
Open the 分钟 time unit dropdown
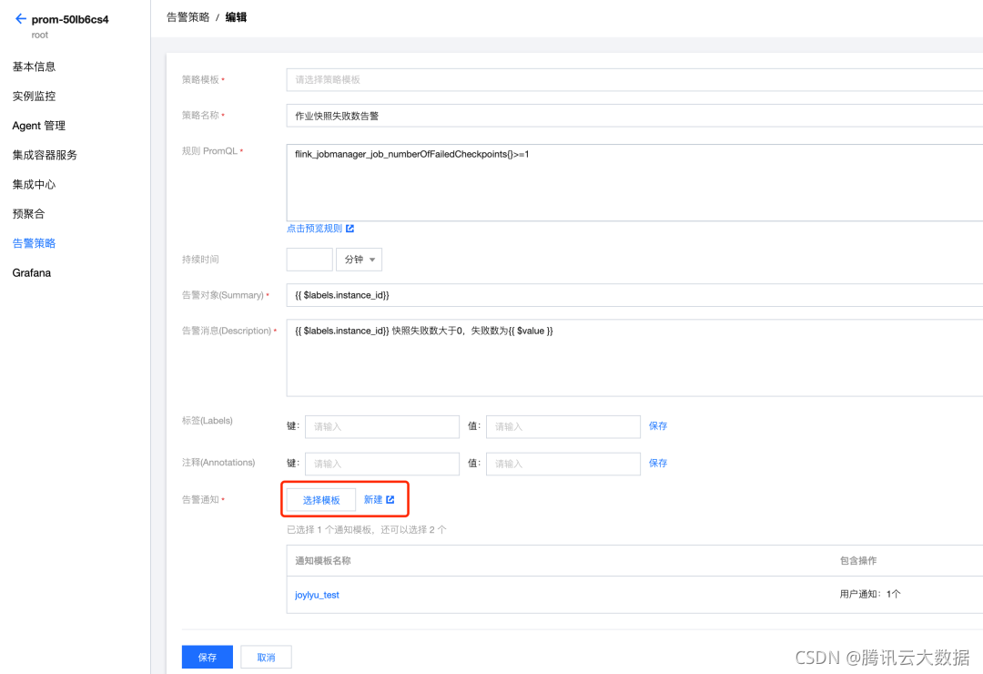click(359, 259)
